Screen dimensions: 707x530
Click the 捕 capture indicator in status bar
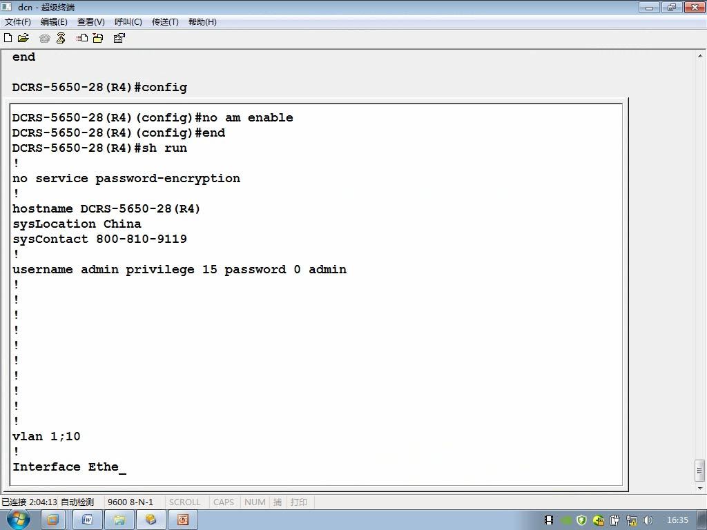[278, 502]
